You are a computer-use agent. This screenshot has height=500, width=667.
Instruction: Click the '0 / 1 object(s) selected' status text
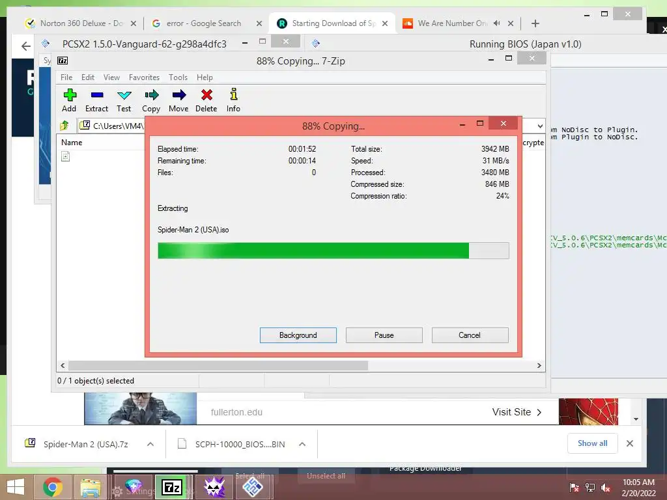(x=96, y=381)
